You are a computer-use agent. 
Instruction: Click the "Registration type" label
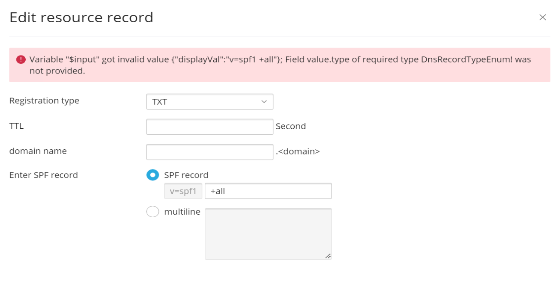click(x=44, y=101)
